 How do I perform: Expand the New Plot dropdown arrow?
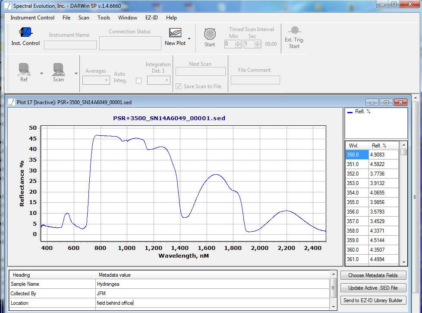189,38
